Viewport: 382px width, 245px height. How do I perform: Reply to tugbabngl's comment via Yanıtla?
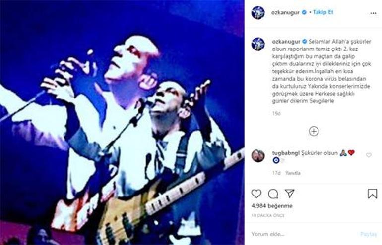tap(293, 173)
